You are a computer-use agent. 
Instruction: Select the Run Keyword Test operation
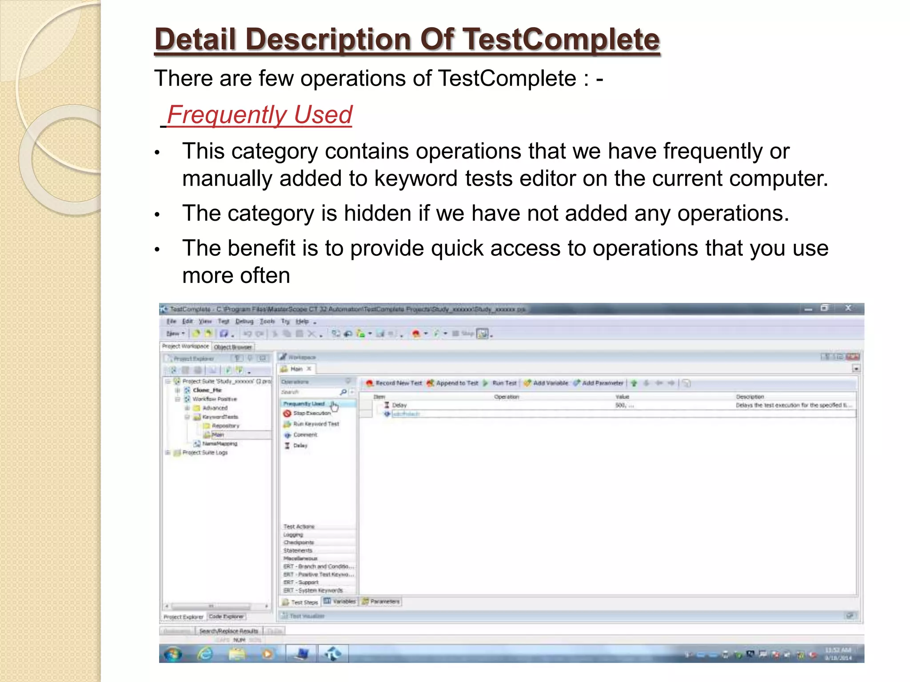click(x=315, y=424)
